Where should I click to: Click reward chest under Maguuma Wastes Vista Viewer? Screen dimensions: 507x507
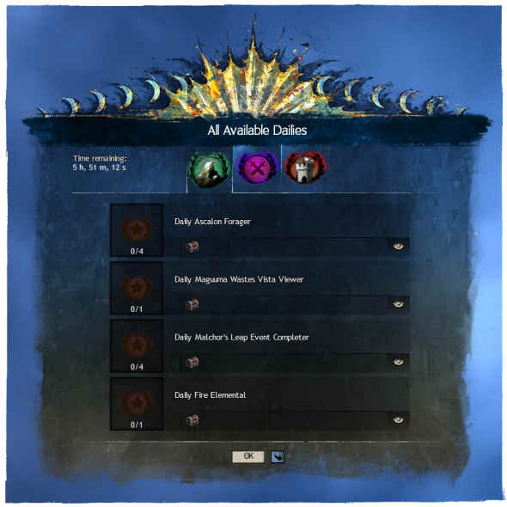click(192, 304)
